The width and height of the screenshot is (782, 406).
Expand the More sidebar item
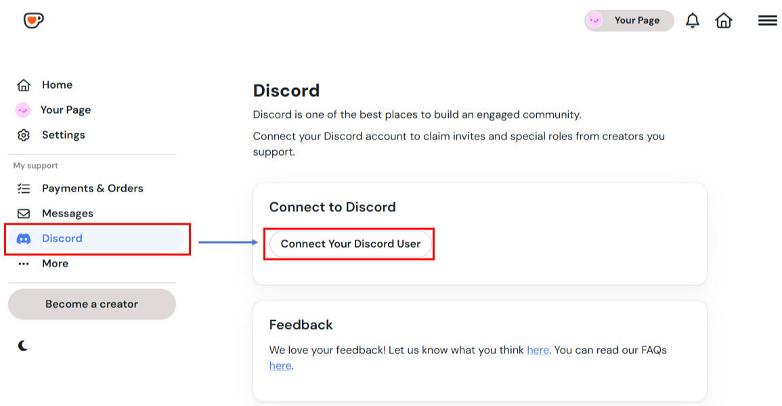(54, 263)
